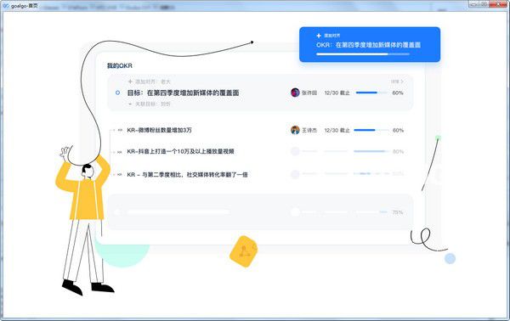Click the KR icon beside KR-抖音上打造一个10万及以上播放量视频
The width and height of the screenshot is (510, 321).
point(120,152)
